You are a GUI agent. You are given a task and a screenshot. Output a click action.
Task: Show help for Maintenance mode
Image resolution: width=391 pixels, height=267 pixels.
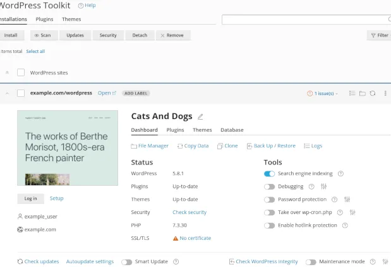pos(373,261)
